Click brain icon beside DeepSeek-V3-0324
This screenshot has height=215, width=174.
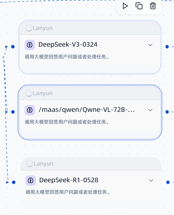[30, 45]
